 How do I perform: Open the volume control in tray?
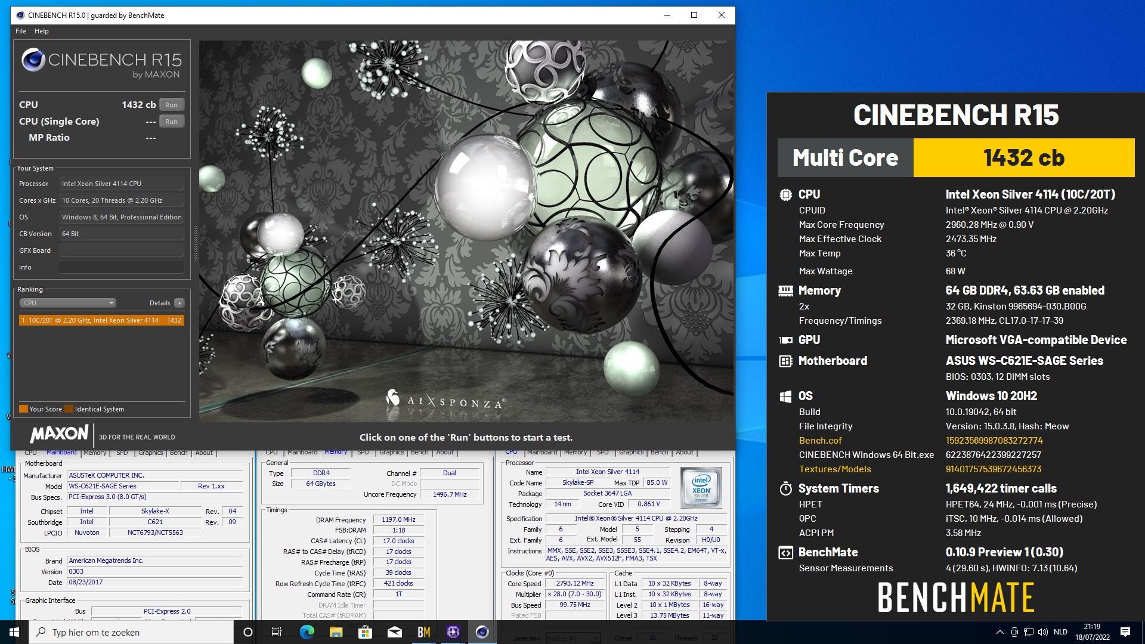pos(1043,632)
